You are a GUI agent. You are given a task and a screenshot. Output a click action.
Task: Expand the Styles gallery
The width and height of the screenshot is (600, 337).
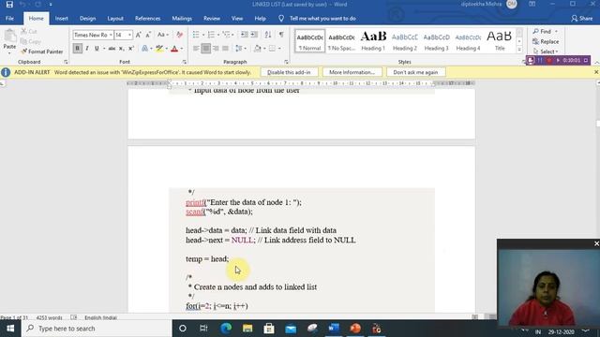pyautogui.click(x=519, y=50)
